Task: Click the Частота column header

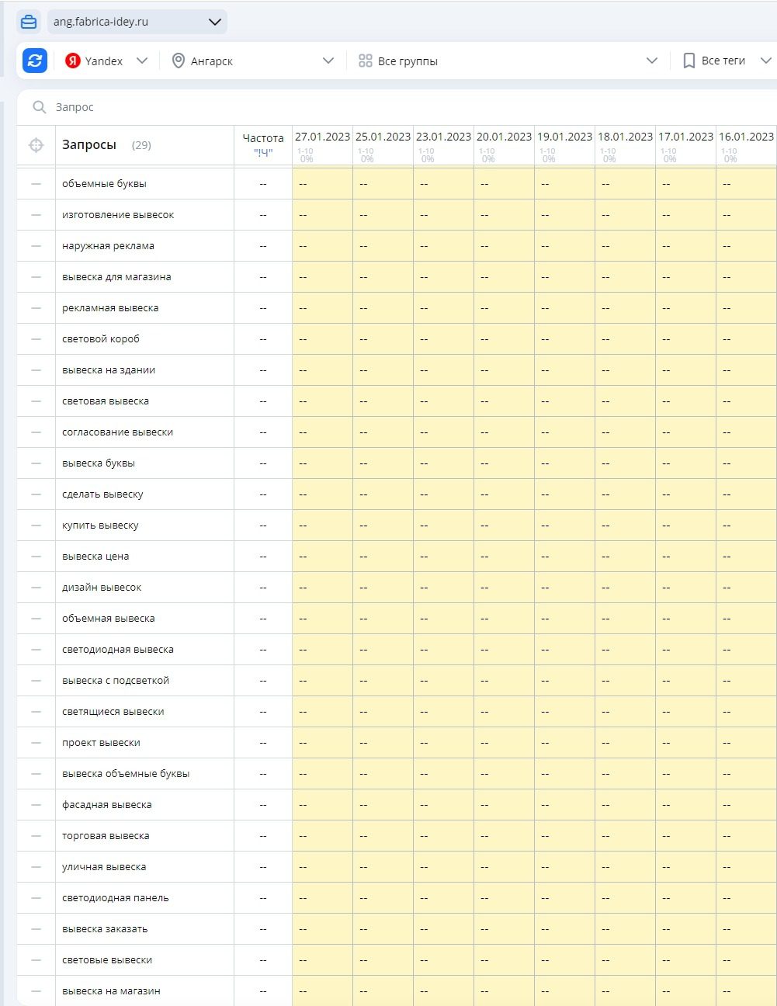Action: 263,138
